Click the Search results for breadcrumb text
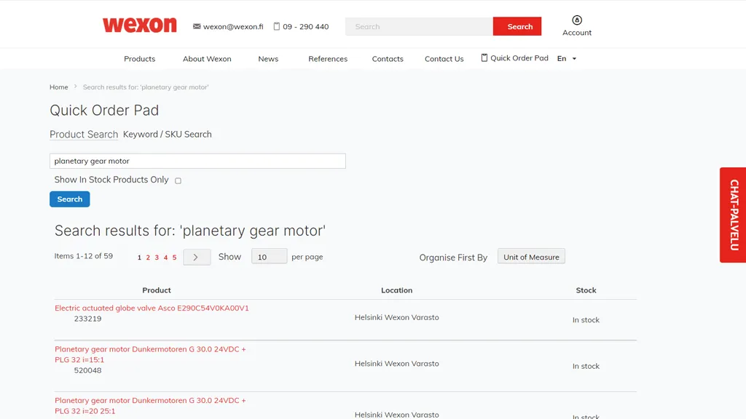746x419 pixels. point(146,87)
